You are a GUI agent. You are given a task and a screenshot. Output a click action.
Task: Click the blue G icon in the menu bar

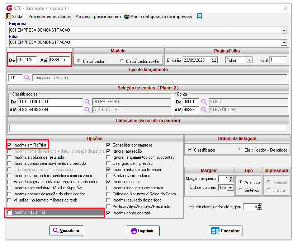pos(199,16)
